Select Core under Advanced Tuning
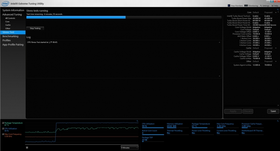The width and height of the screenshot is (280, 151). tap(7, 22)
